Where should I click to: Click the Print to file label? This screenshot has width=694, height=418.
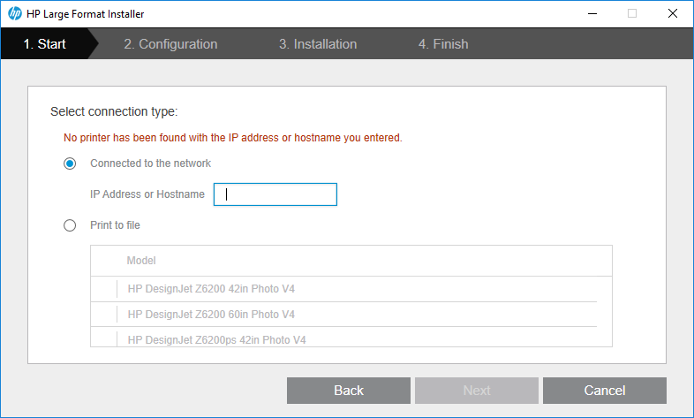(x=115, y=225)
